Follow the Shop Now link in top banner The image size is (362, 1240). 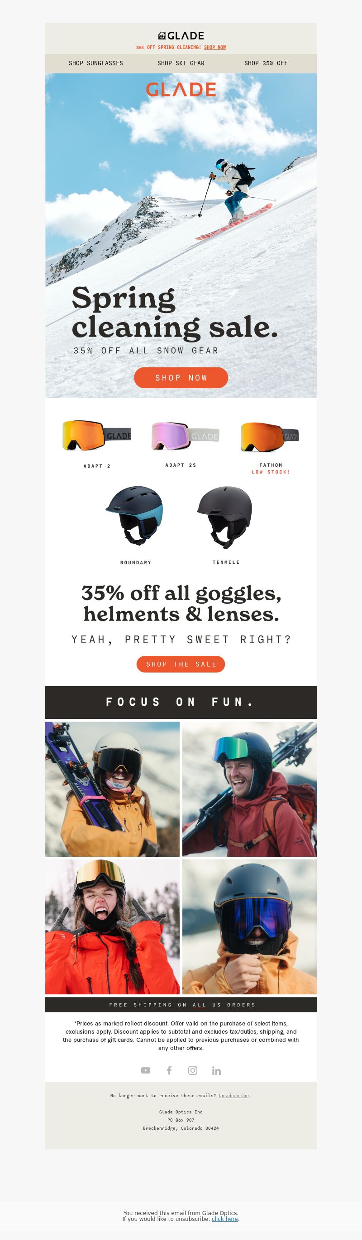point(214,47)
